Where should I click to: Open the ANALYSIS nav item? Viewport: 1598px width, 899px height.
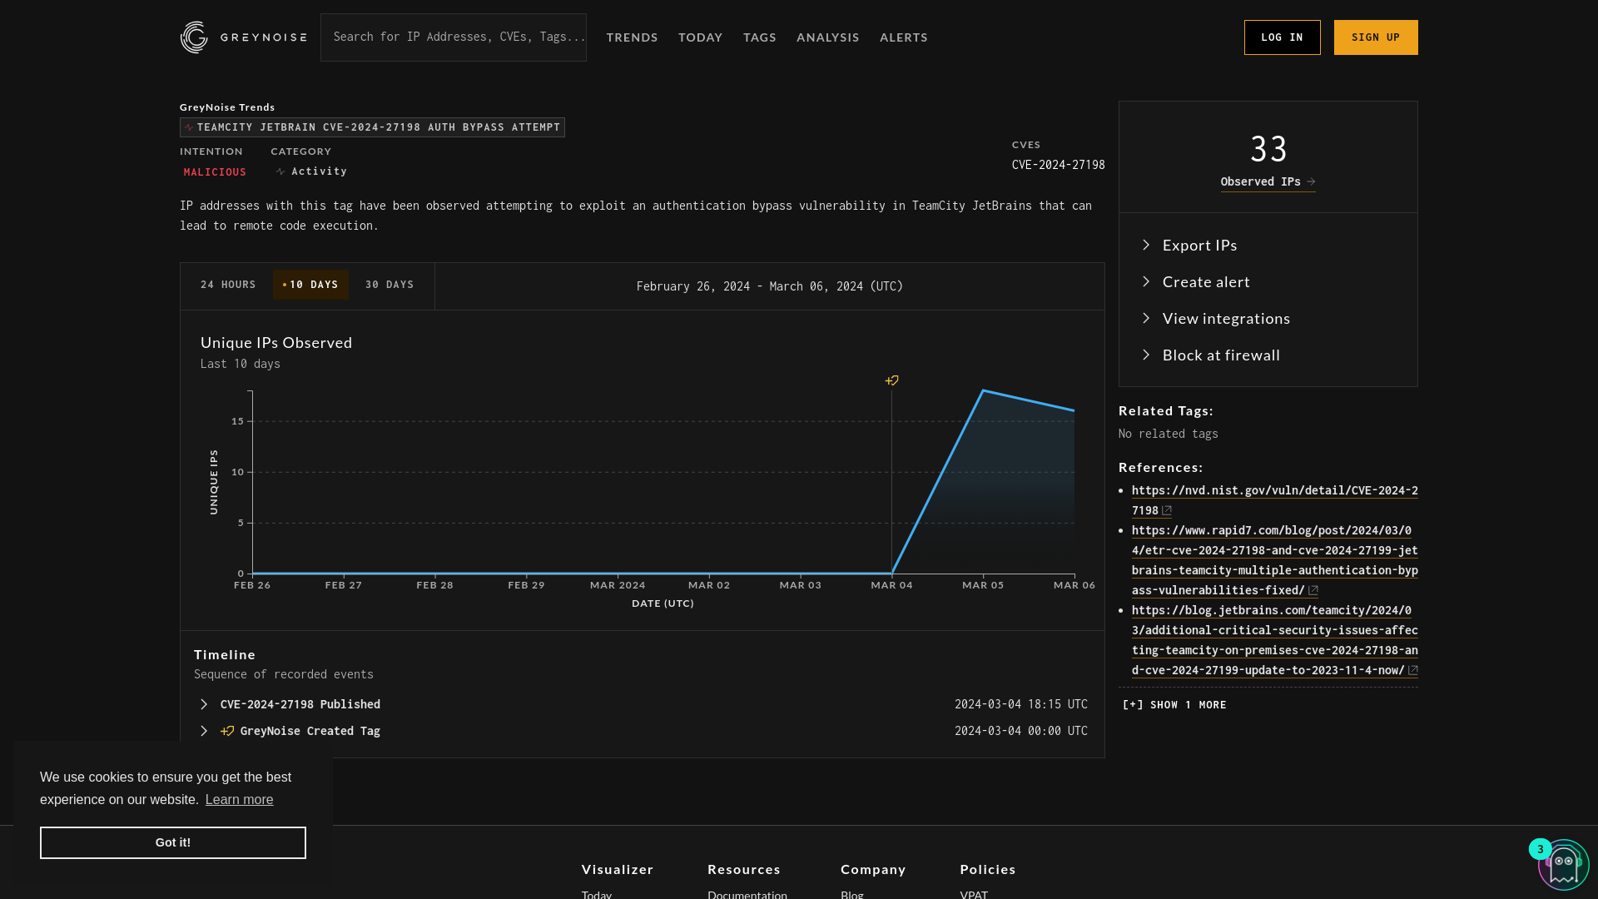click(x=827, y=37)
